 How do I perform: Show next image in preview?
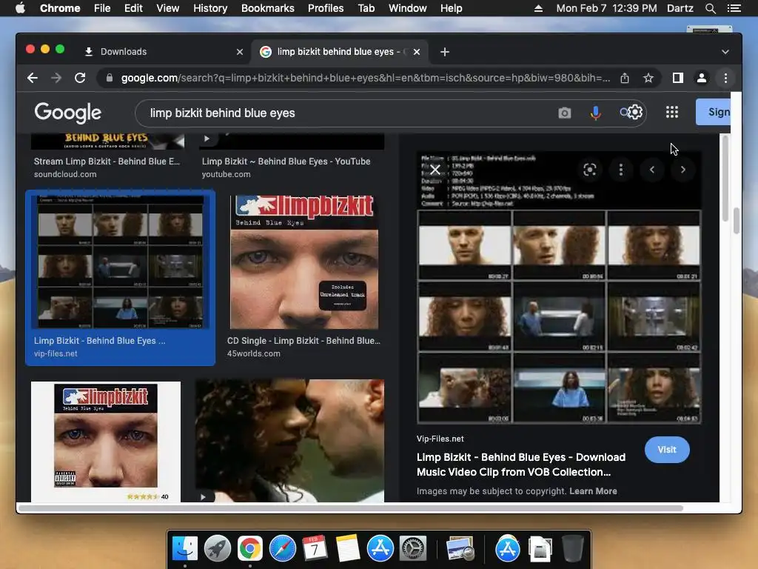682,170
